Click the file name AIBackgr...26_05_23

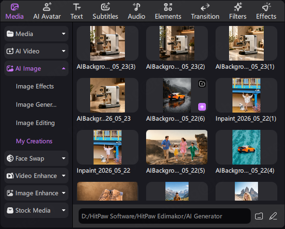[x=104, y=118]
